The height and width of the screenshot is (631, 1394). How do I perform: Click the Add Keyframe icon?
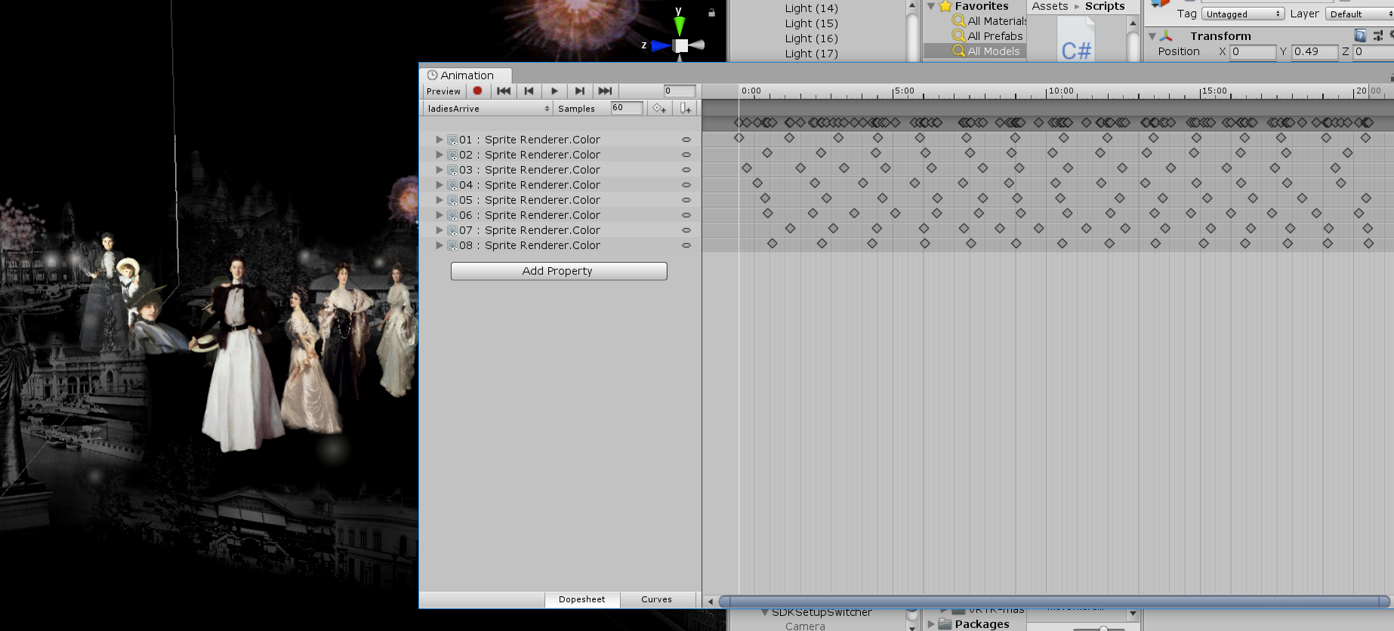pos(659,108)
